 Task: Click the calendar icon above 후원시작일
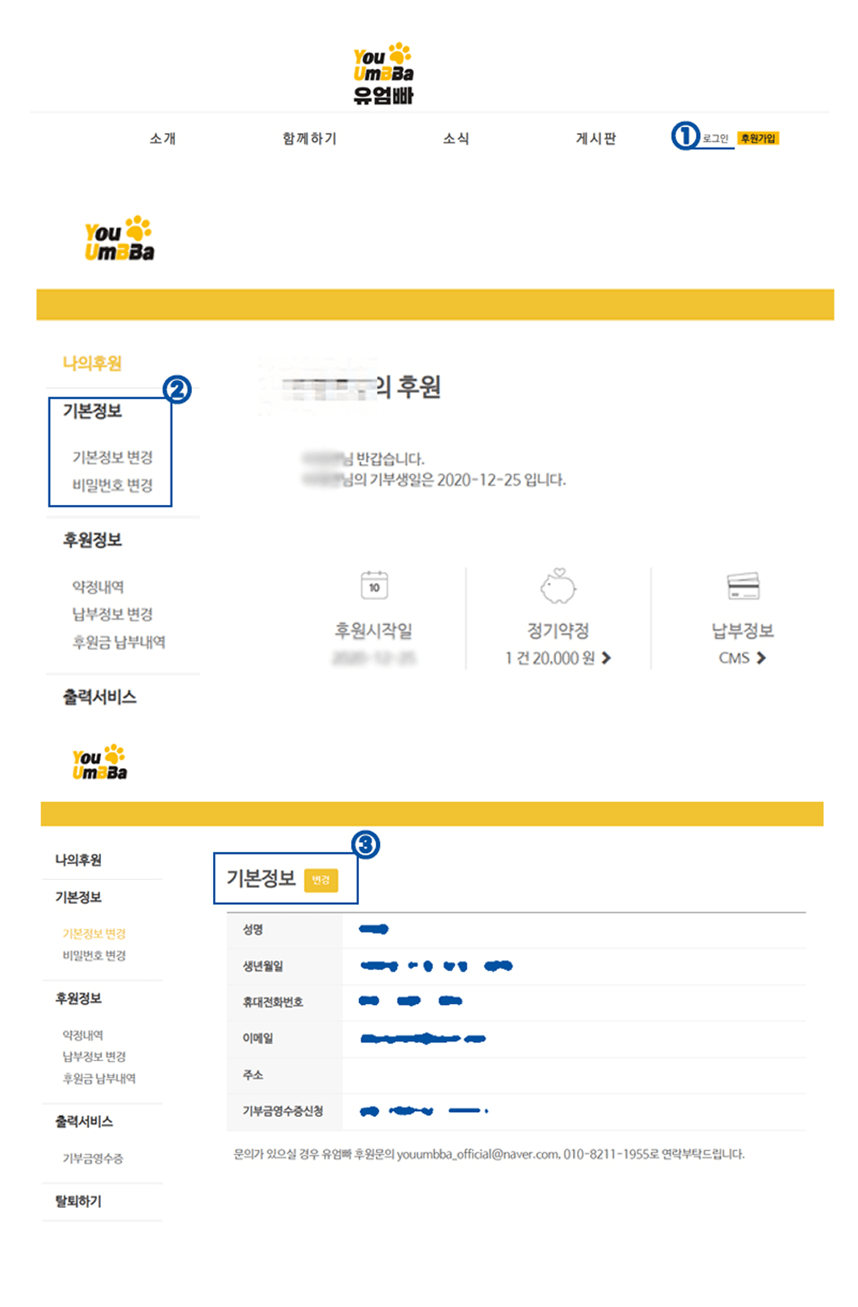[373, 586]
